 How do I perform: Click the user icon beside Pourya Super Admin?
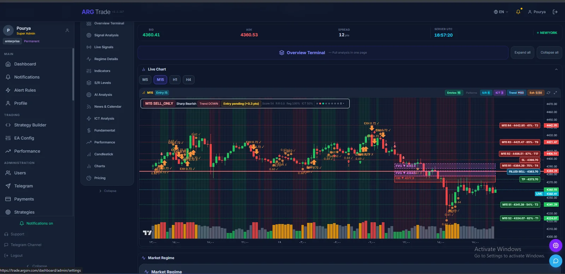click(67, 30)
